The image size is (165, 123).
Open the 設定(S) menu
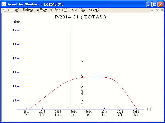click(28, 10)
